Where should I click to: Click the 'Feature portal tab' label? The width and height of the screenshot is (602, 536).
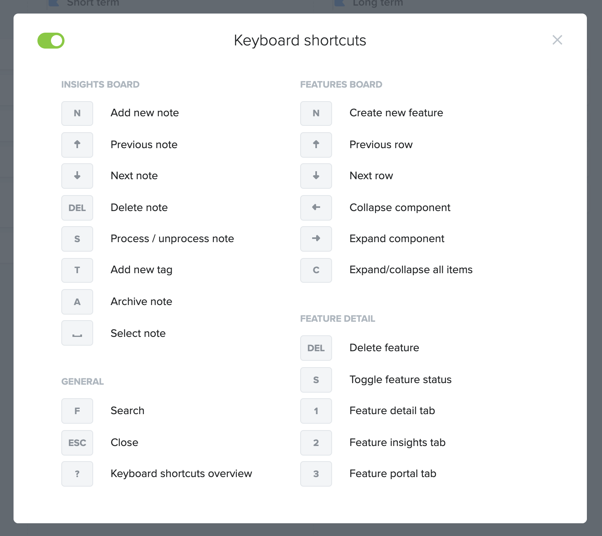coord(393,474)
